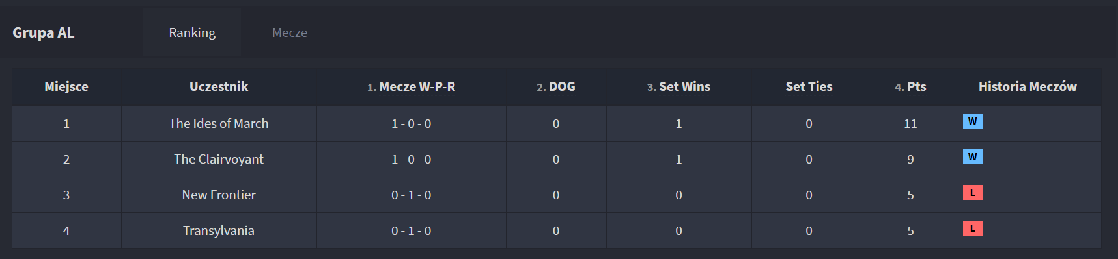
Task: Click the Uczestnik column header
Action: pos(219,86)
